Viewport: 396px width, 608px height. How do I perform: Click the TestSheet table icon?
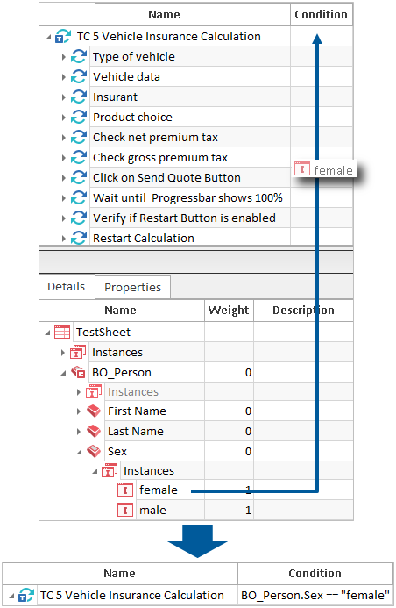click(62, 333)
